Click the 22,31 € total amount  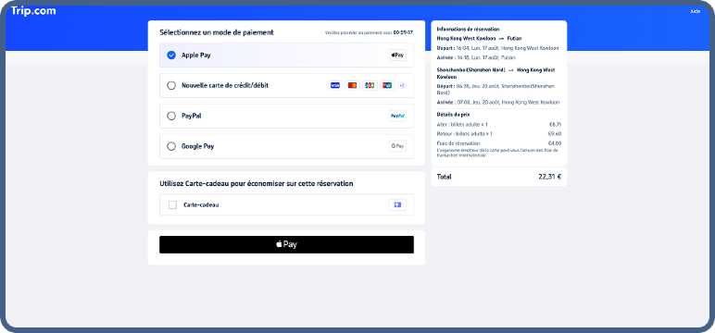pyautogui.click(x=549, y=177)
